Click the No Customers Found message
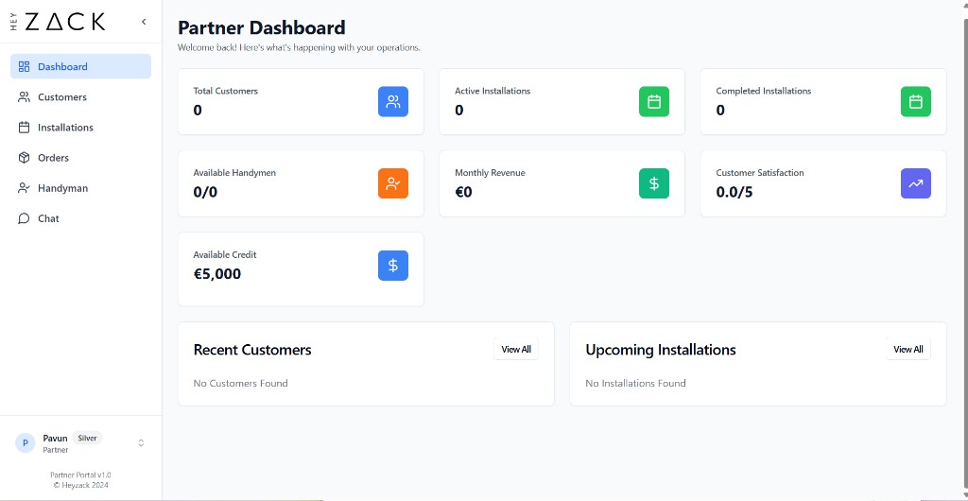The width and height of the screenshot is (968, 501). [241, 383]
